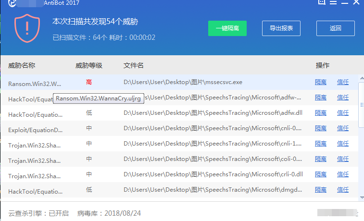Click 隔离 for cnli-0 file row
The width and height of the screenshot is (364, 221).
pos(321,128)
